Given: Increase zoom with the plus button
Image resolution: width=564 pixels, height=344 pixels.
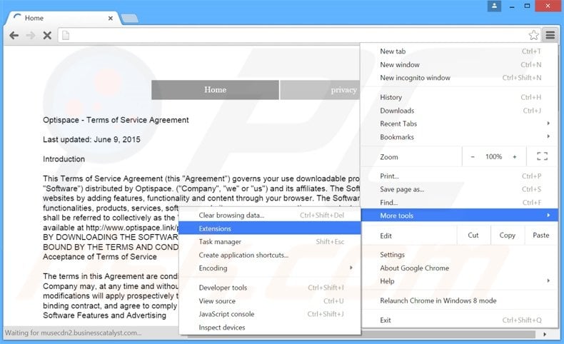Looking at the screenshot, I should pos(515,157).
